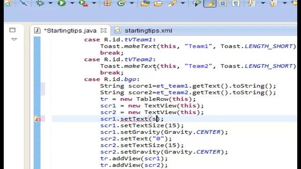This screenshot has height=169, width=301.
Task: Click the 'scr2 = new TextView(this);' line
Action: 152,113
